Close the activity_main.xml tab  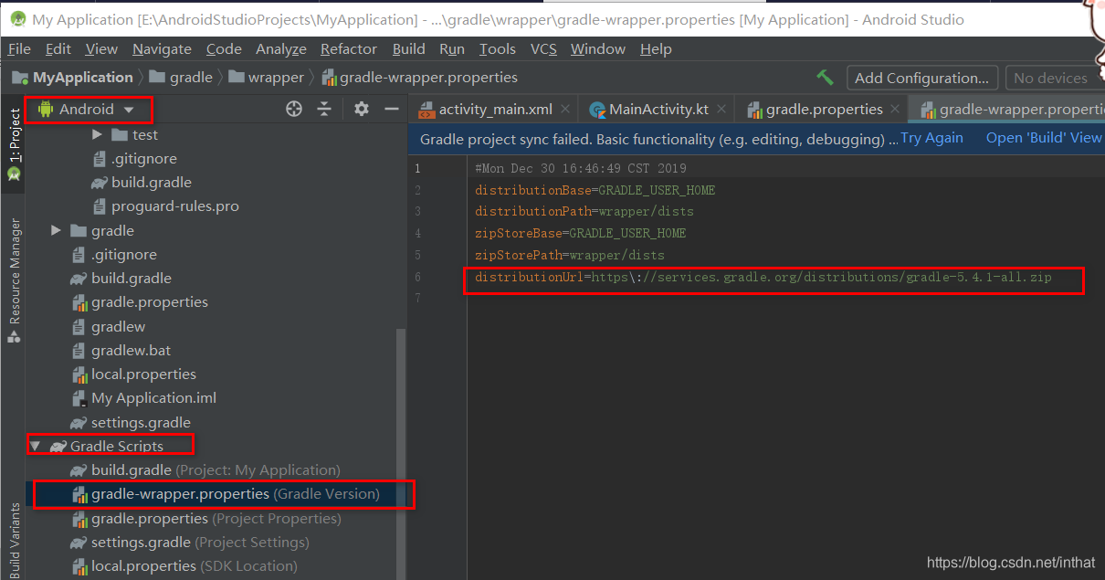point(566,110)
